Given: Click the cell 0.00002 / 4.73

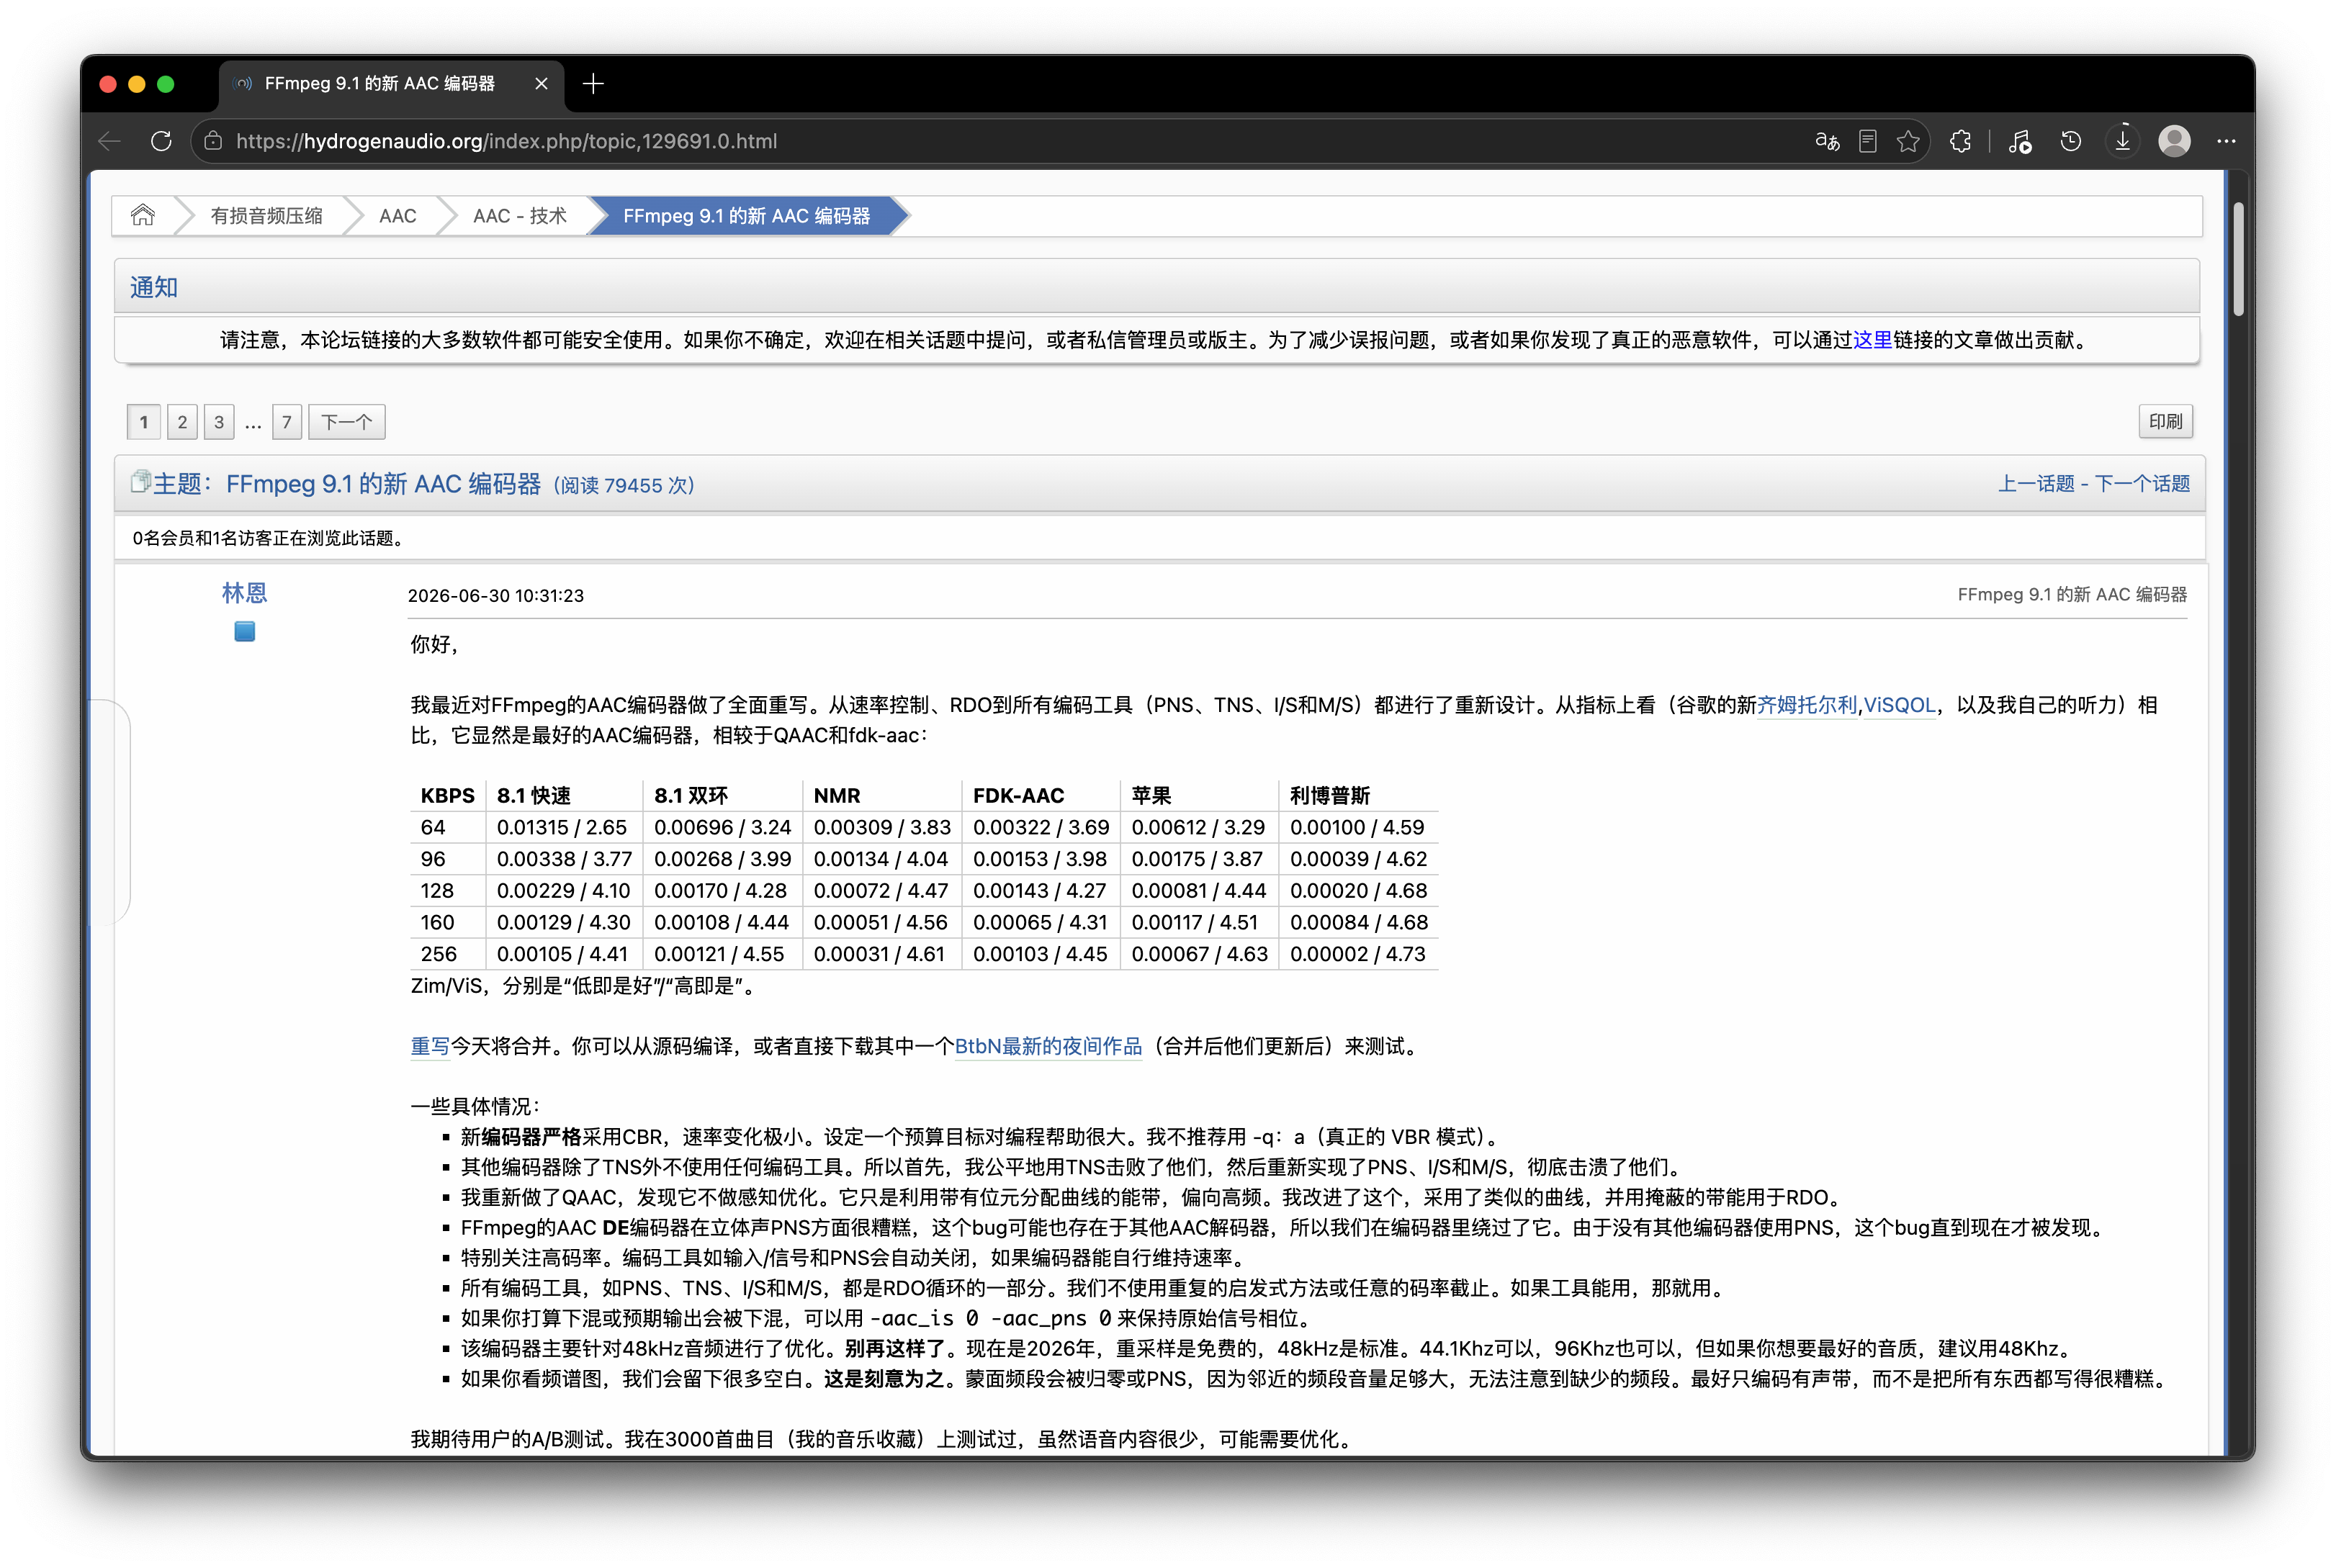Looking at the screenshot, I should coord(1358,955).
